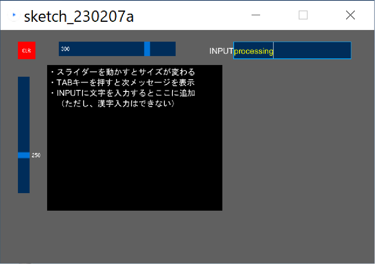This screenshot has height=264, width=375.
Task: Click the black message text area
Action: point(135,138)
